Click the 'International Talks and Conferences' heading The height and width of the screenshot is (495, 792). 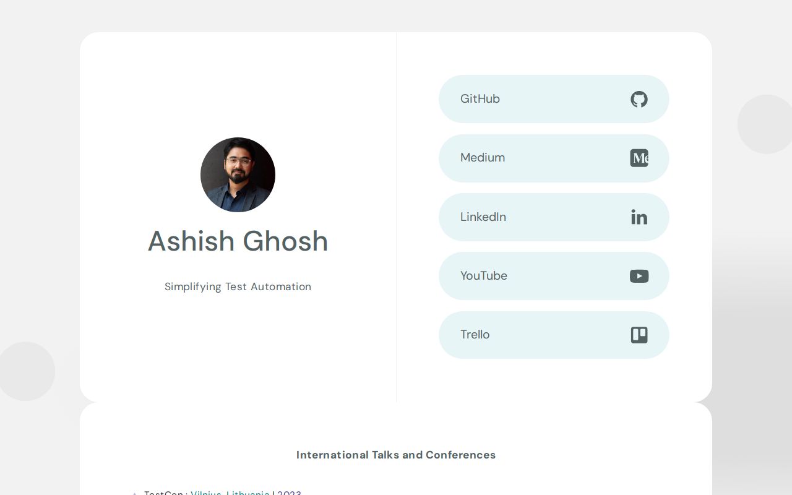(x=396, y=455)
